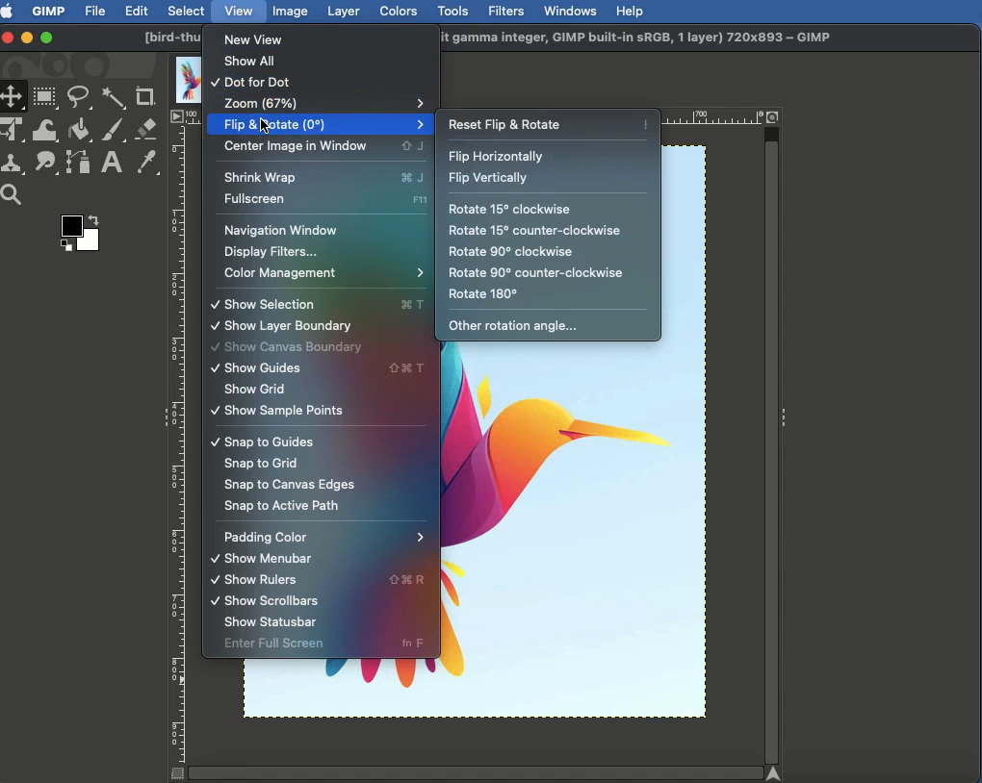Select the Free Select lasso tool
This screenshot has height=783, width=982.
[x=80, y=98]
